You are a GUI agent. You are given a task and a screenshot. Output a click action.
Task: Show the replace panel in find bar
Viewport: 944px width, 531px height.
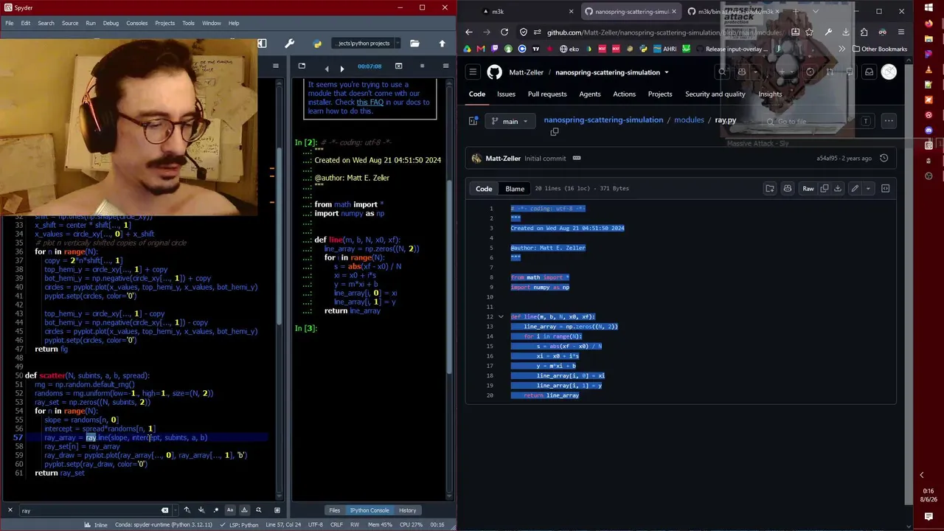pos(258,510)
